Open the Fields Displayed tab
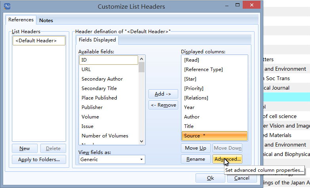The height and width of the screenshot is (188, 310). [97, 40]
